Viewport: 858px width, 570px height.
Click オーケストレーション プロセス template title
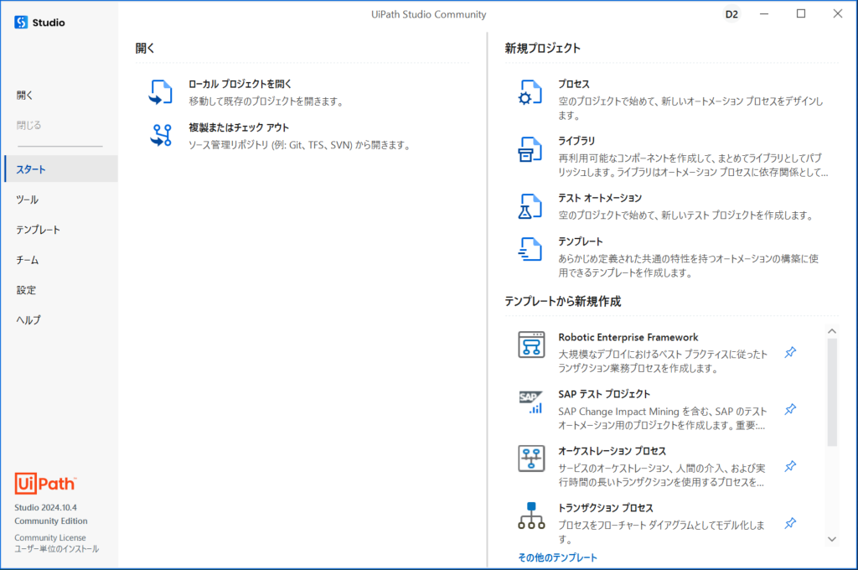pos(612,451)
